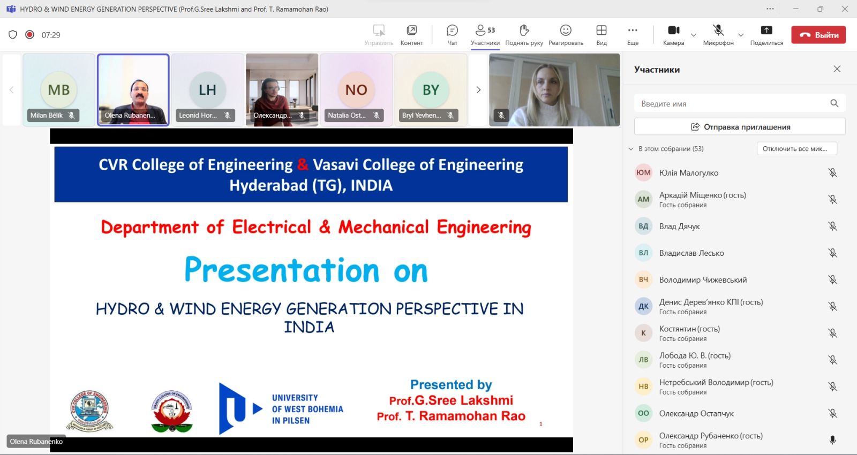Open the Microphone options dropdown arrow
This screenshot has width=857, height=455.
click(741, 35)
